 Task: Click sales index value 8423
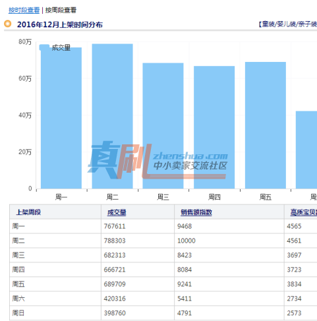[x=185, y=255]
